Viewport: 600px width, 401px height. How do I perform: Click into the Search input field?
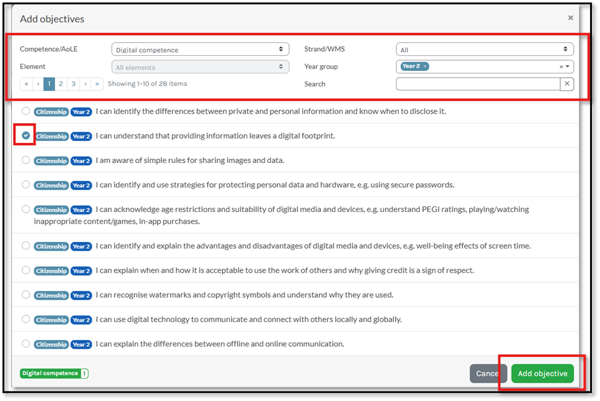(x=477, y=84)
